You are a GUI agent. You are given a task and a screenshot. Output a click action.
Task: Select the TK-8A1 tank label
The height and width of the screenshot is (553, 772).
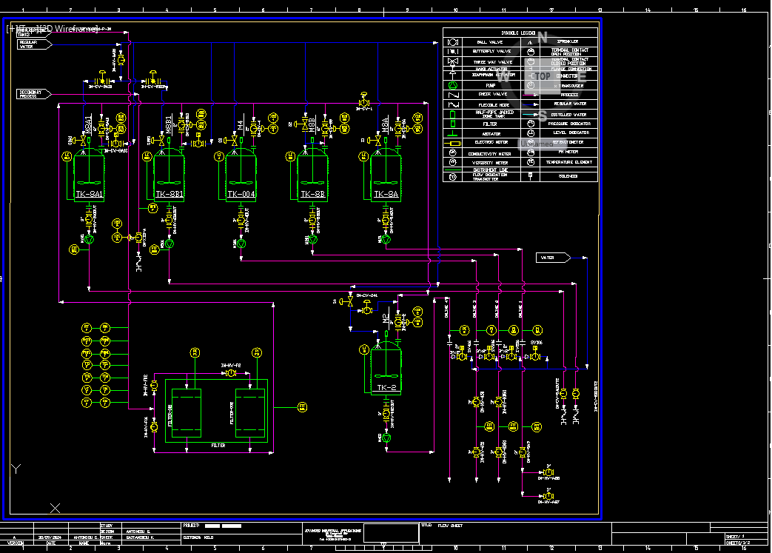[x=89, y=195]
